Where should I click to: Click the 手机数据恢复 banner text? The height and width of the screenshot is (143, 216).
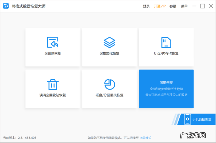[x=202, y=119]
